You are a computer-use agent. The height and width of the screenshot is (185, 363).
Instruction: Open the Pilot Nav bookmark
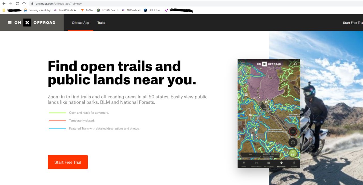153,10
